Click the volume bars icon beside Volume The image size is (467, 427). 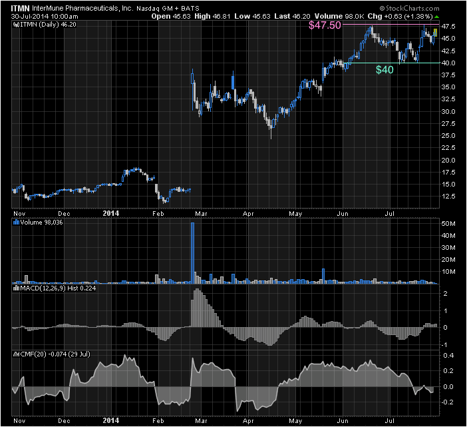click(x=16, y=222)
